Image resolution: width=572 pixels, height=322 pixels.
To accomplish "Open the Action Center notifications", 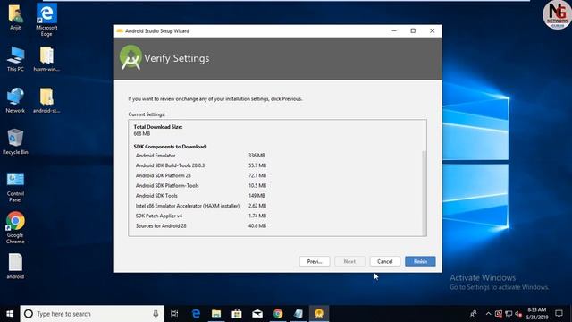I will (x=559, y=314).
